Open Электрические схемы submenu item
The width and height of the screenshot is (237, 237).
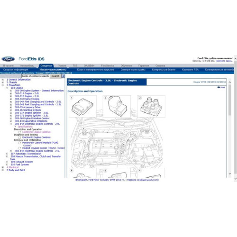[x=133, y=70]
